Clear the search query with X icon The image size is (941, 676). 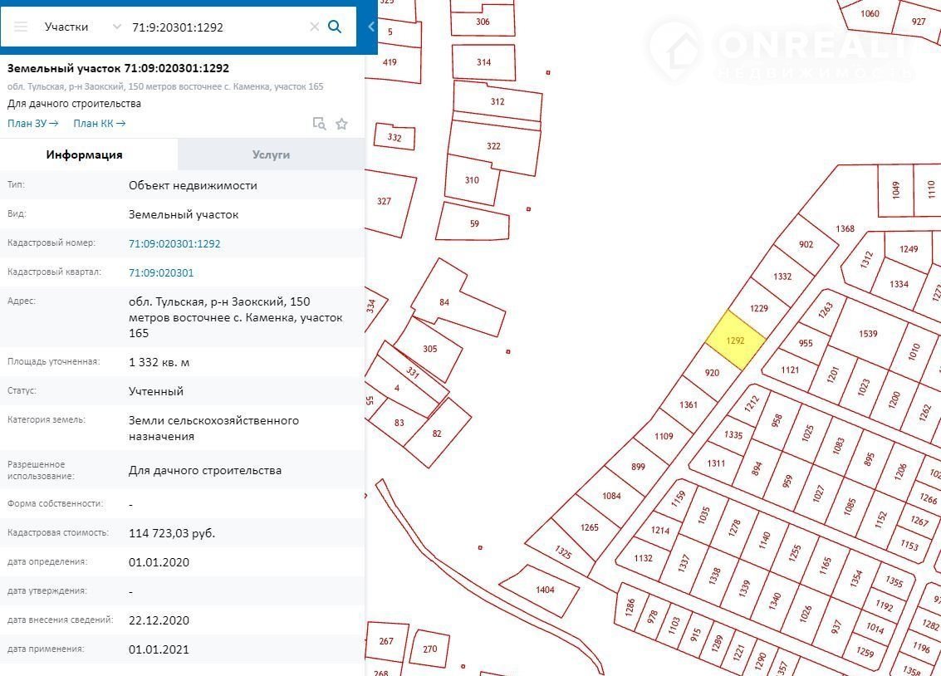tap(314, 27)
